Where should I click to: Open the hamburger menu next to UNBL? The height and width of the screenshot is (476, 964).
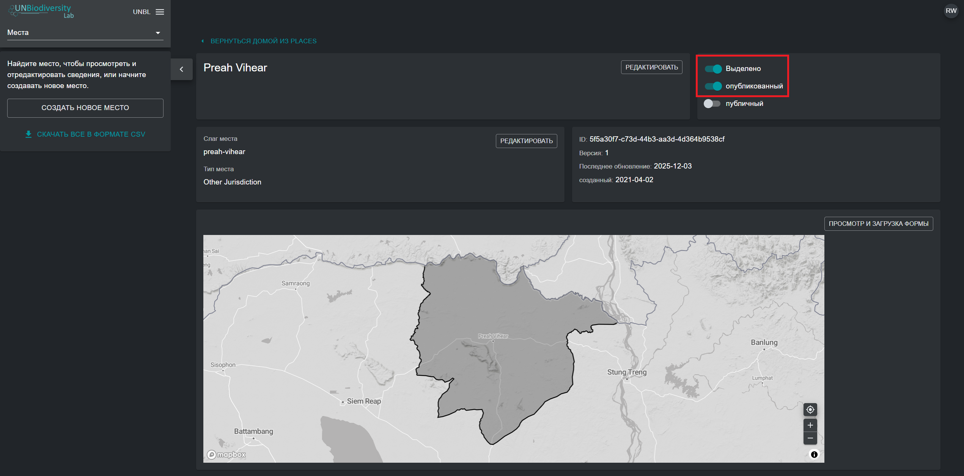point(160,12)
